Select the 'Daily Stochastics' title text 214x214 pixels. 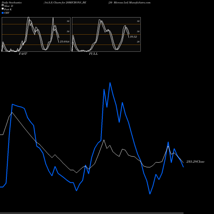point(12,3)
